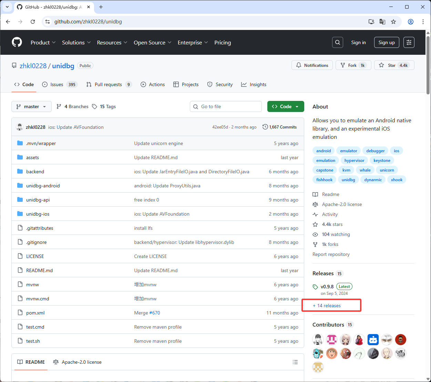The height and width of the screenshot is (382, 431).
Task: Click the site information icon
Action: pos(48,22)
